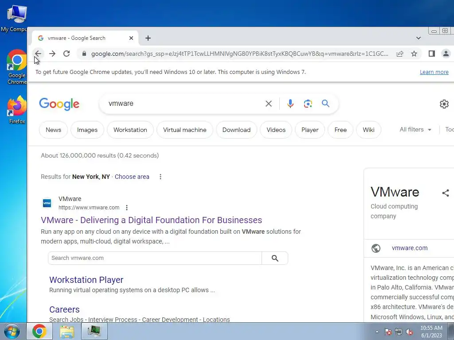Open the system monitor taskbar app

[94, 331]
